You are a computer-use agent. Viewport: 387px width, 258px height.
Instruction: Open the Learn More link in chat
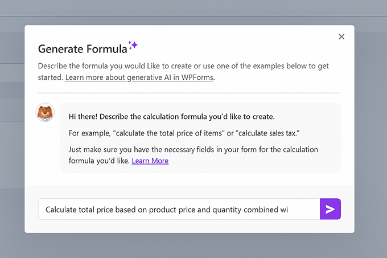[x=150, y=161]
